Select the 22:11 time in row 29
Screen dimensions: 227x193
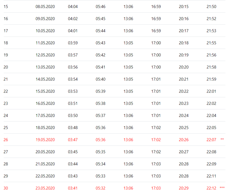(211, 176)
